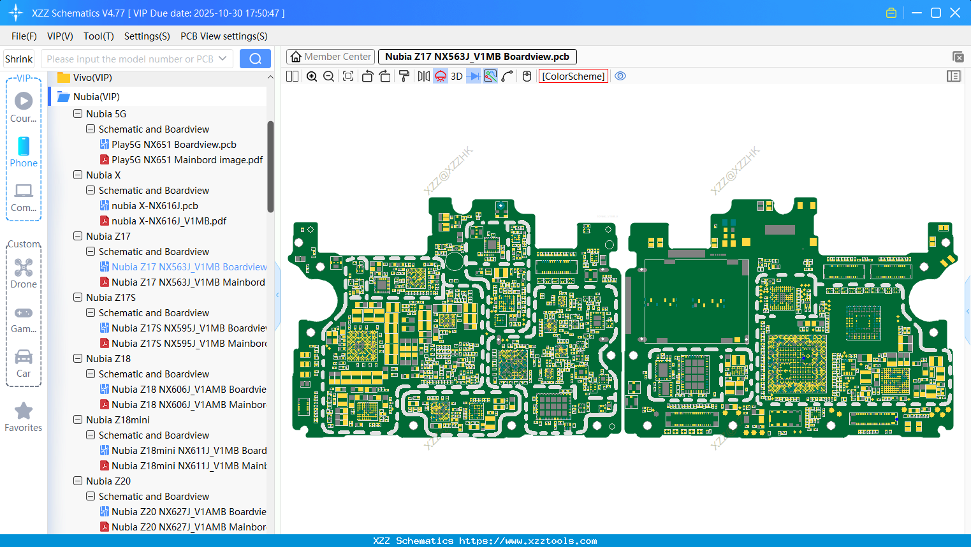
Task: Collapse the Nubia 5G schematic group
Action: (x=90, y=129)
